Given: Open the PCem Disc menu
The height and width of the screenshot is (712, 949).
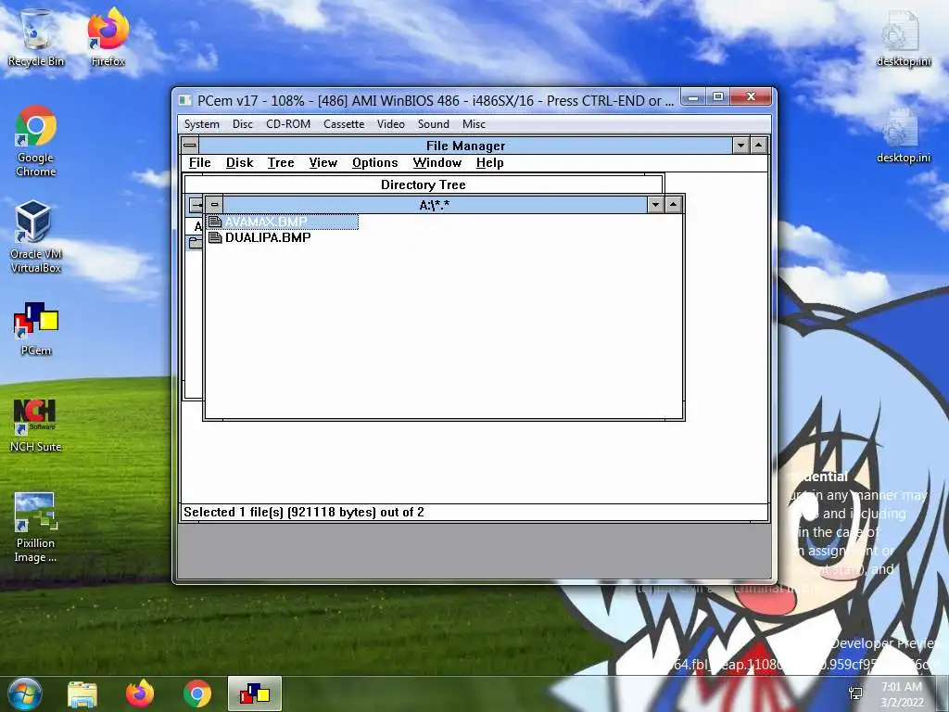Looking at the screenshot, I should [x=243, y=124].
